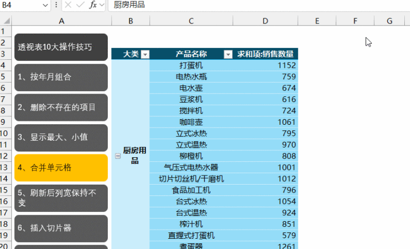Open the 6、插入切片器 button
Screen dimensions: 410x249
(x=61, y=228)
